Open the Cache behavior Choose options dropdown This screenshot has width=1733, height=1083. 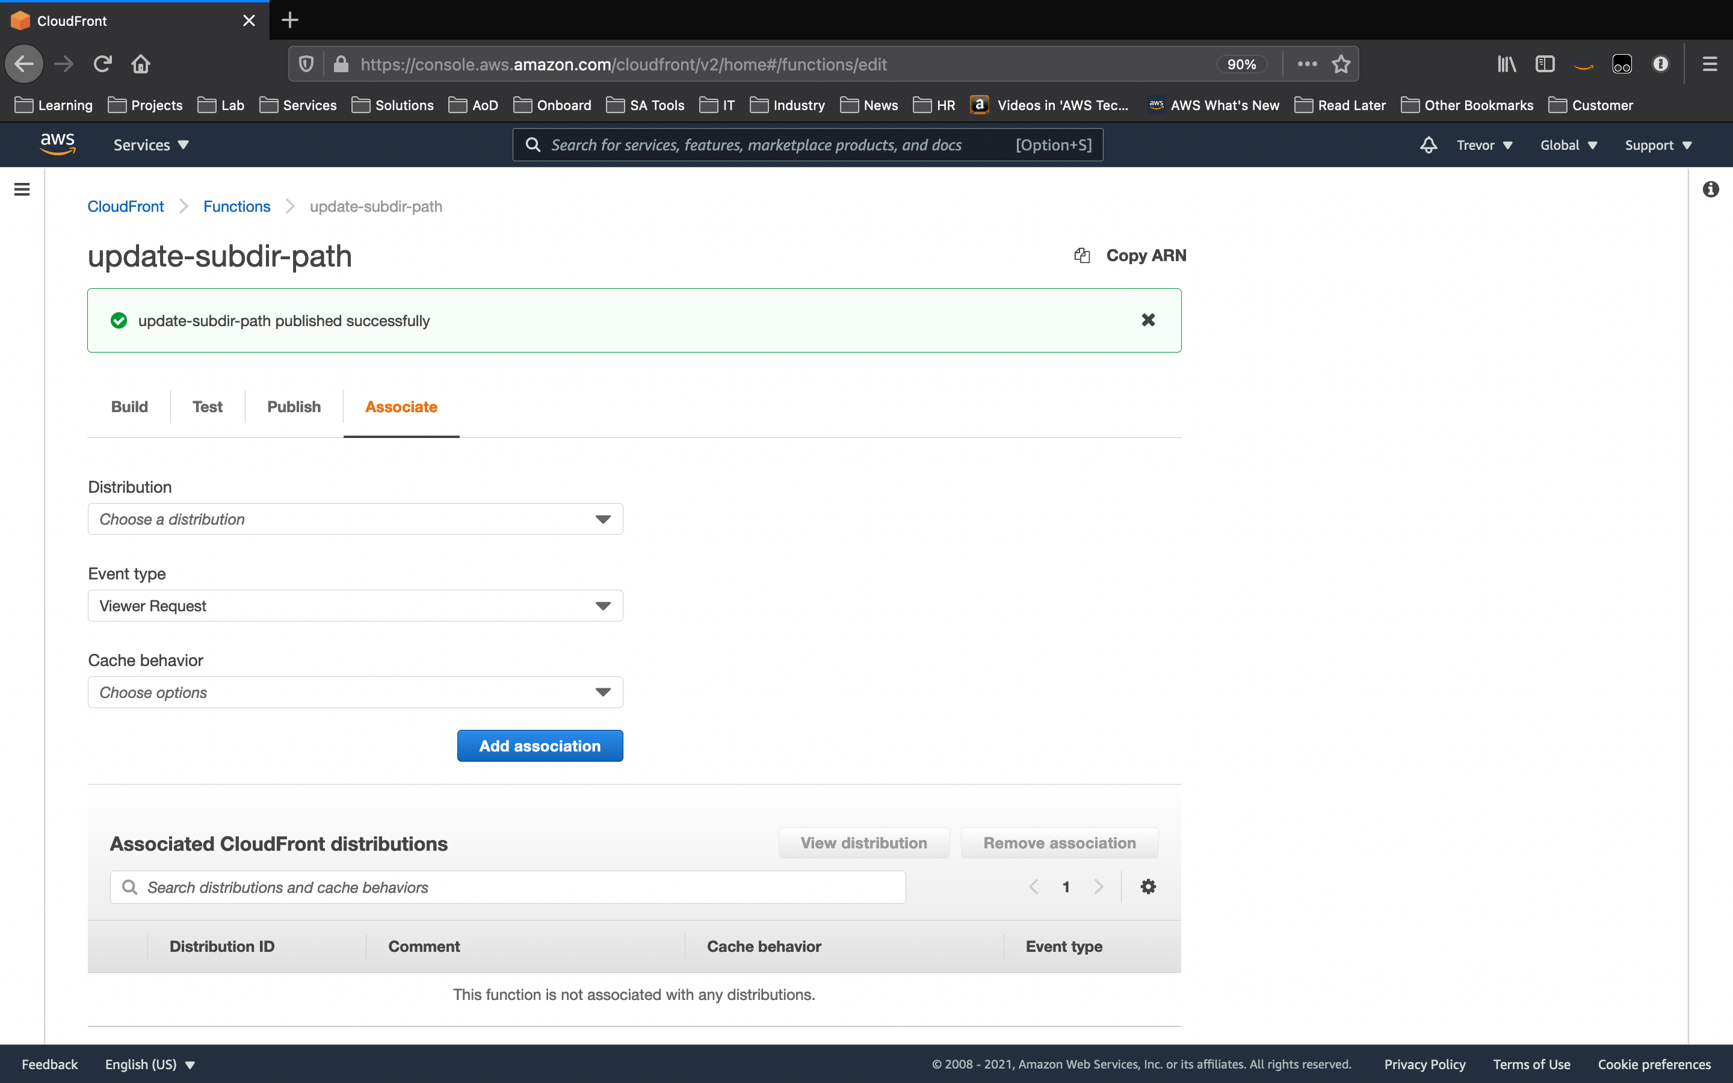point(355,693)
